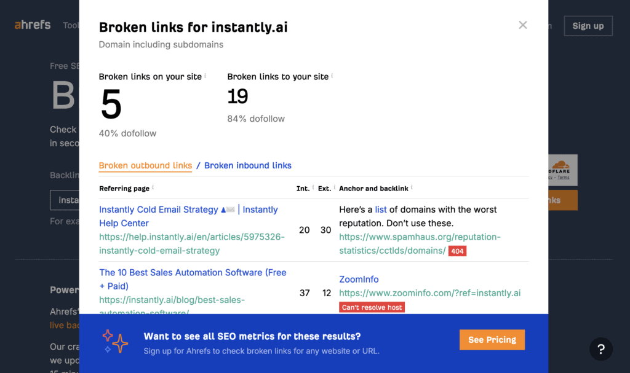Image resolution: width=630 pixels, height=373 pixels.
Task: Open 10 Best Sales Automation Software link
Action: coord(193,279)
